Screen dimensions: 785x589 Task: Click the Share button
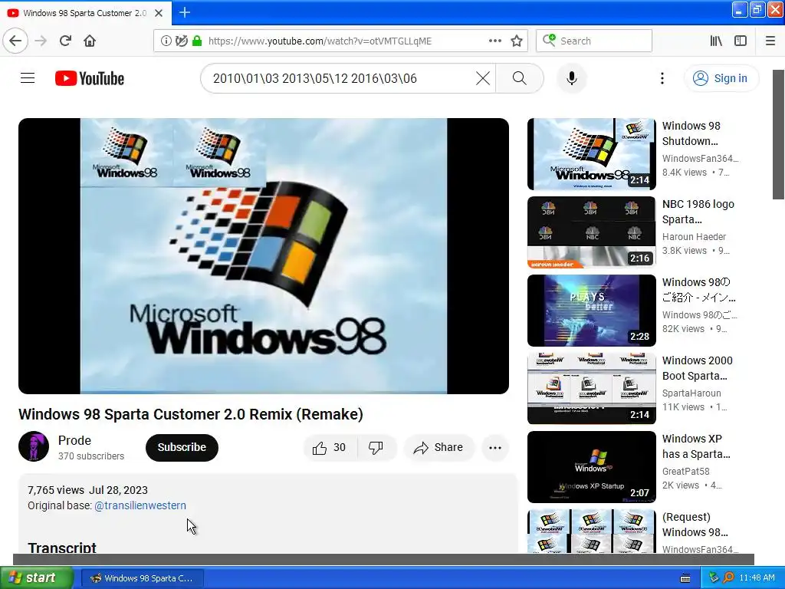click(438, 447)
